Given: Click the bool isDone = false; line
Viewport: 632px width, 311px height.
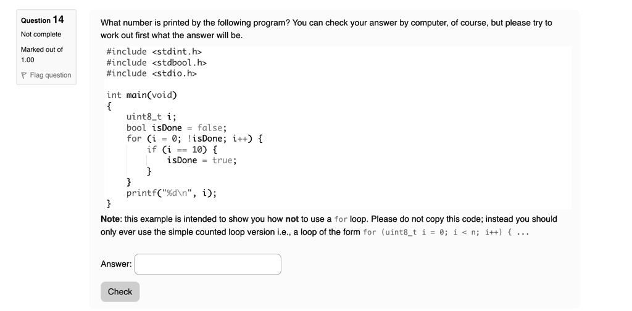Looking at the screenshot, I should click(177, 127).
